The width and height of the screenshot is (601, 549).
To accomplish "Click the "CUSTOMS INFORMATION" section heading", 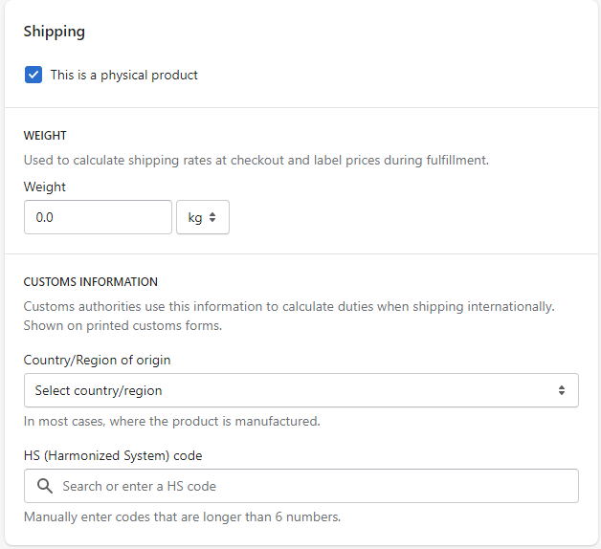I will [x=91, y=282].
